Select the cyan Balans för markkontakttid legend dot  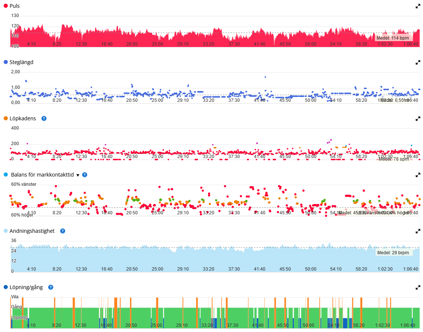pos(6,174)
